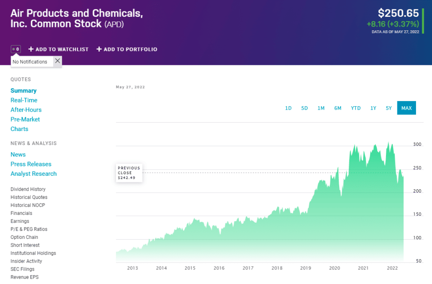The width and height of the screenshot is (432, 284).
Task: Click the 300 price axis label
Action: (417, 145)
